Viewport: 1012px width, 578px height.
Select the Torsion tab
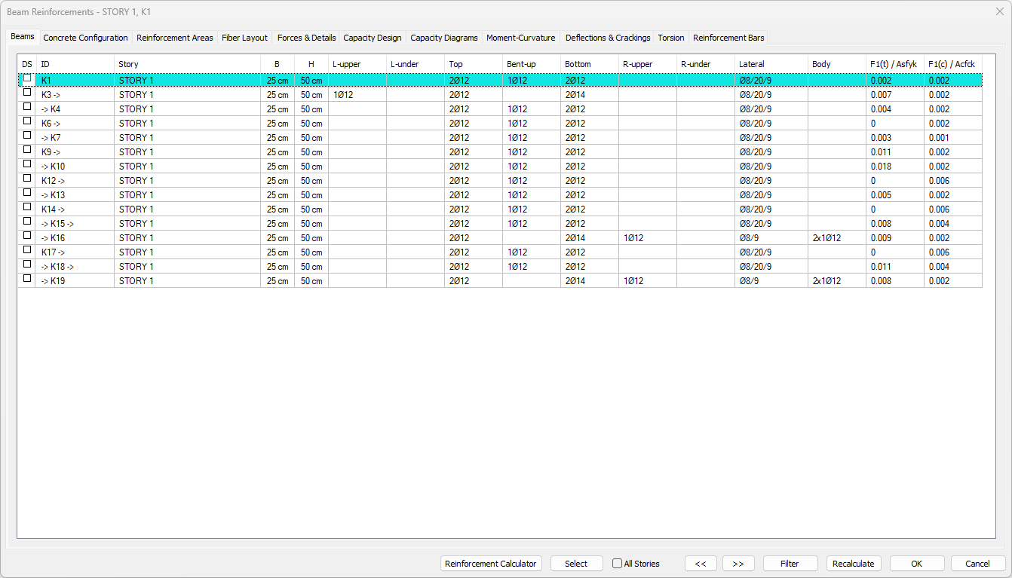670,38
